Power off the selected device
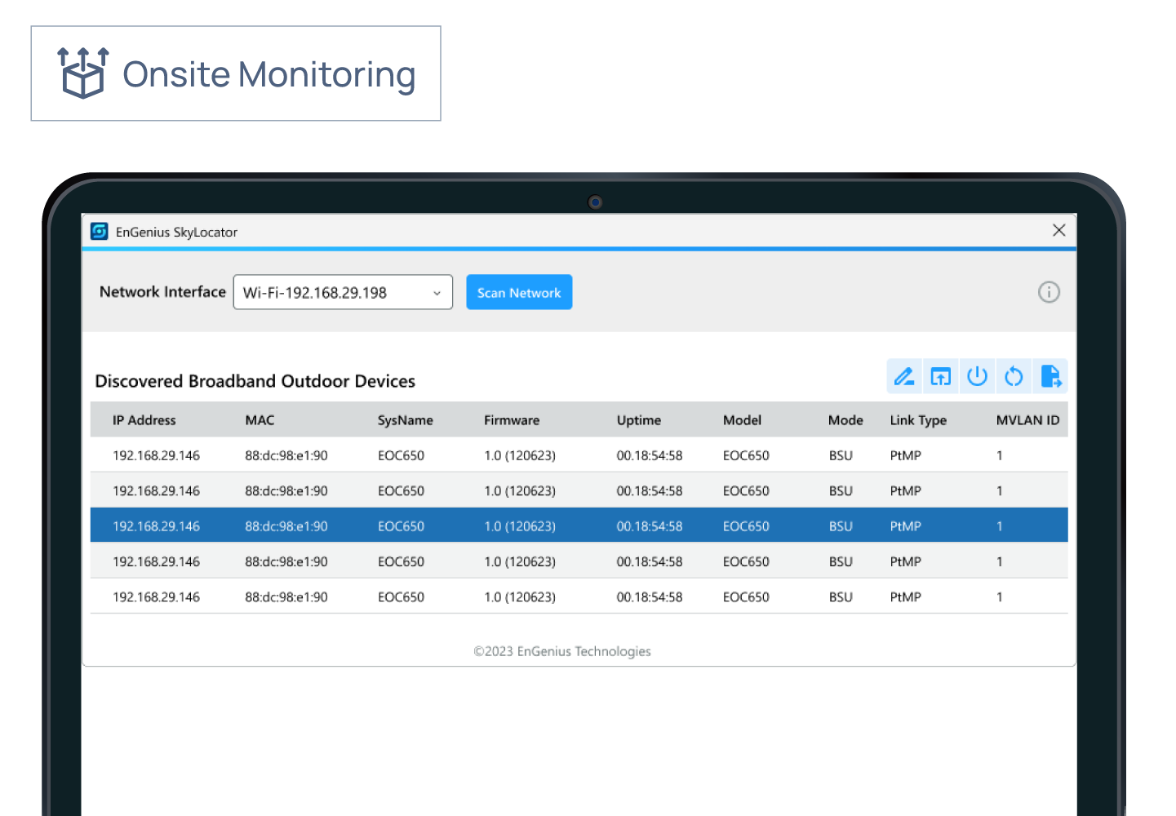 point(977,376)
